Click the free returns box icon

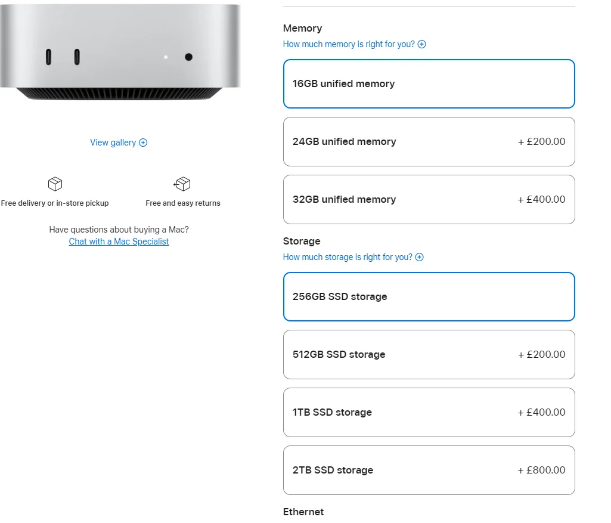182,184
